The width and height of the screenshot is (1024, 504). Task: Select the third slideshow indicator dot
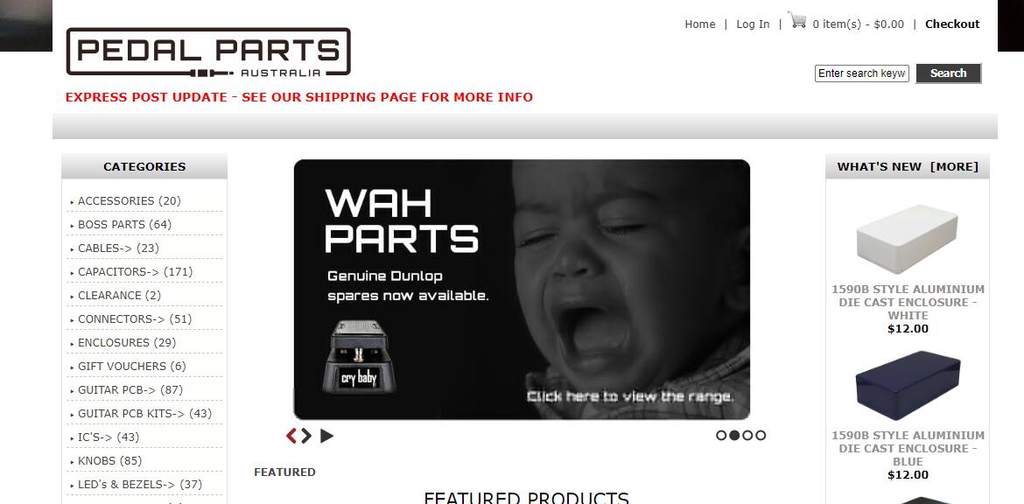coord(747,436)
